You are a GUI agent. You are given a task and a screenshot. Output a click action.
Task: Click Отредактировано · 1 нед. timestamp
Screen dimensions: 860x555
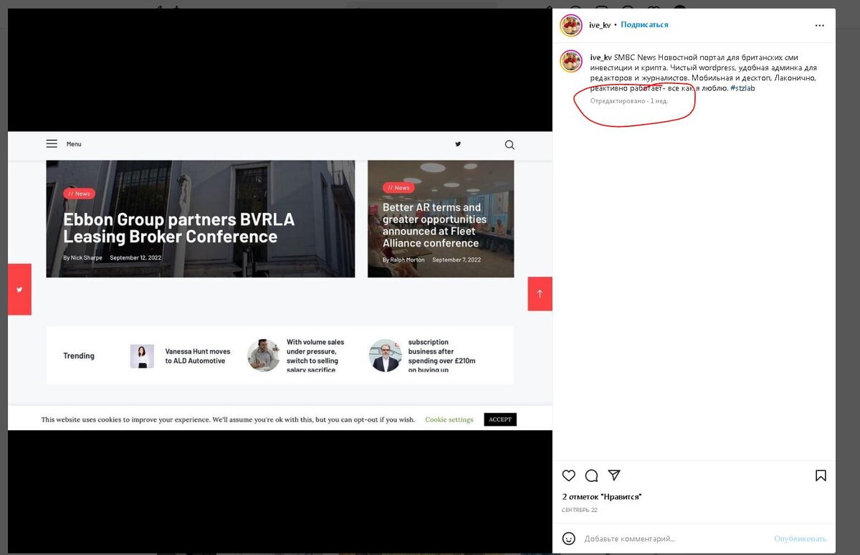click(629, 101)
